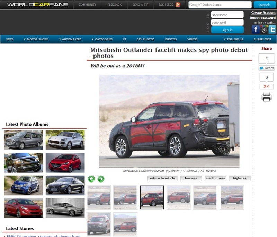277x237 pixels.
Task: Select the distant side-view thumbnail in second row
Action: (x=125, y=224)
